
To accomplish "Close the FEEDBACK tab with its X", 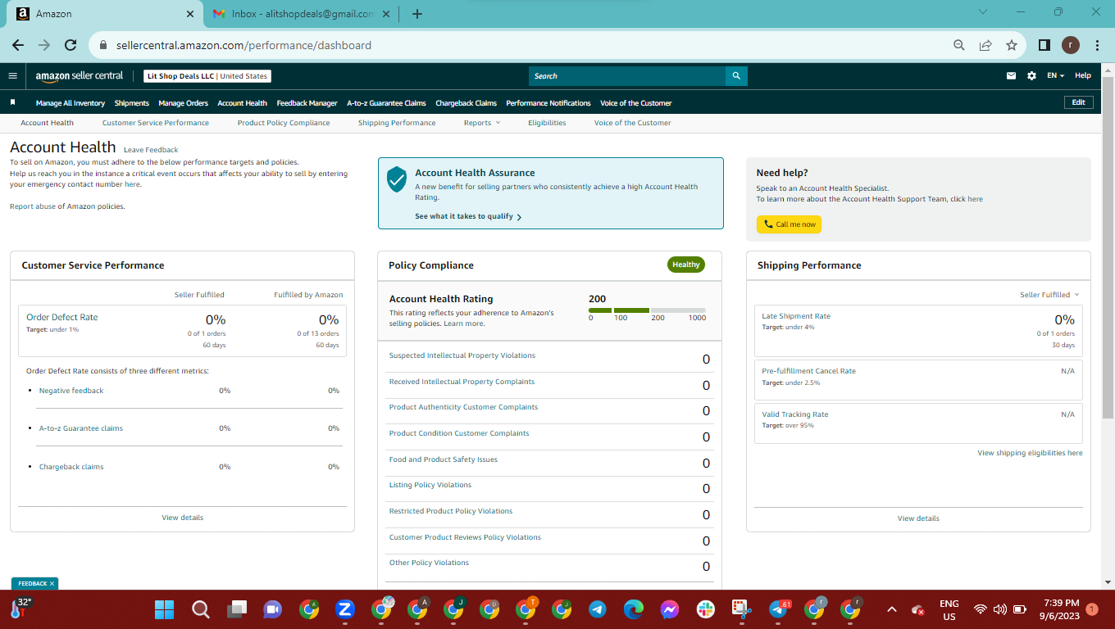I will tap(52, 584).
